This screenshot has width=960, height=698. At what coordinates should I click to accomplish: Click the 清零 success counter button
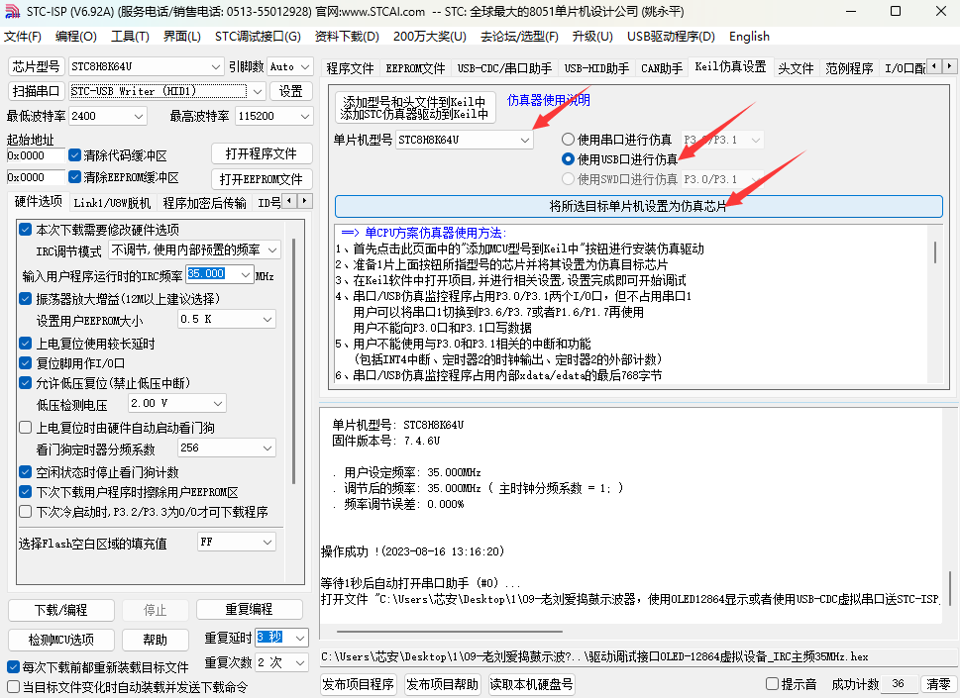[x=938, y=683]
